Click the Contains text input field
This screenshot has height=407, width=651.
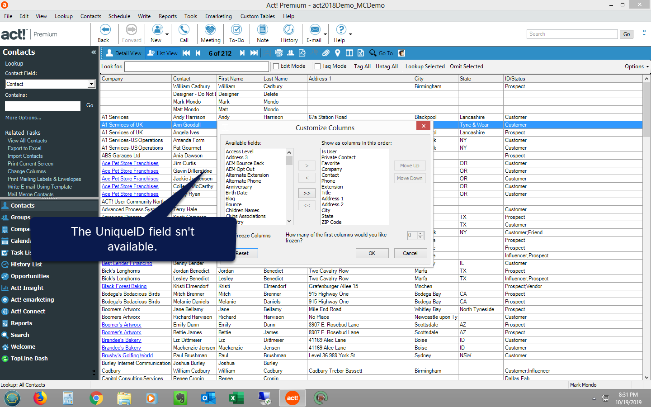click(42, 106)
